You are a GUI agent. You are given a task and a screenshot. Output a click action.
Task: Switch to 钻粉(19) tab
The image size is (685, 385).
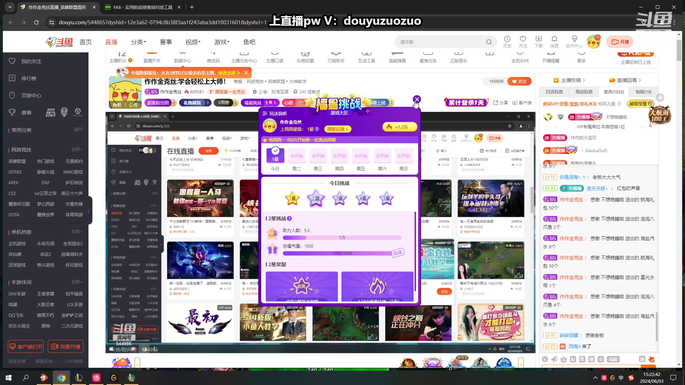pos(644,92)
